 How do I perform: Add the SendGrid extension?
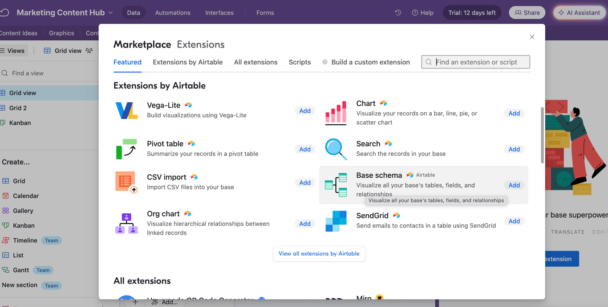click(514, 221)
